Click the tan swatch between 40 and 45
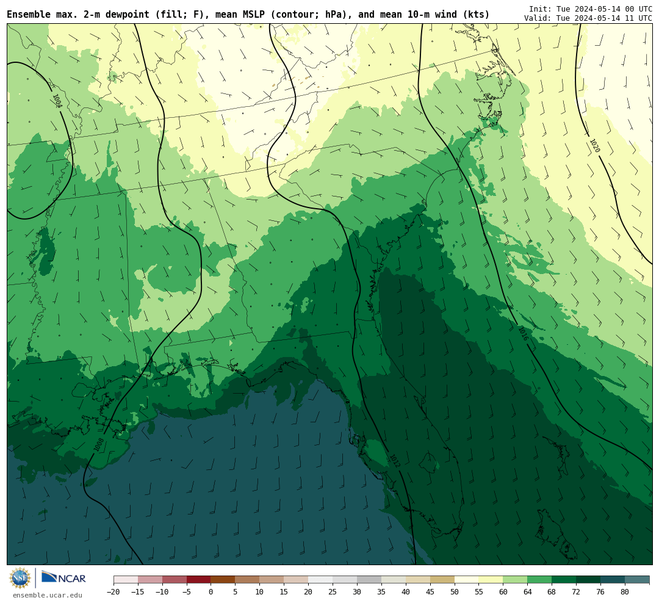This screenshot has width=659, height=603. [418, 580]
